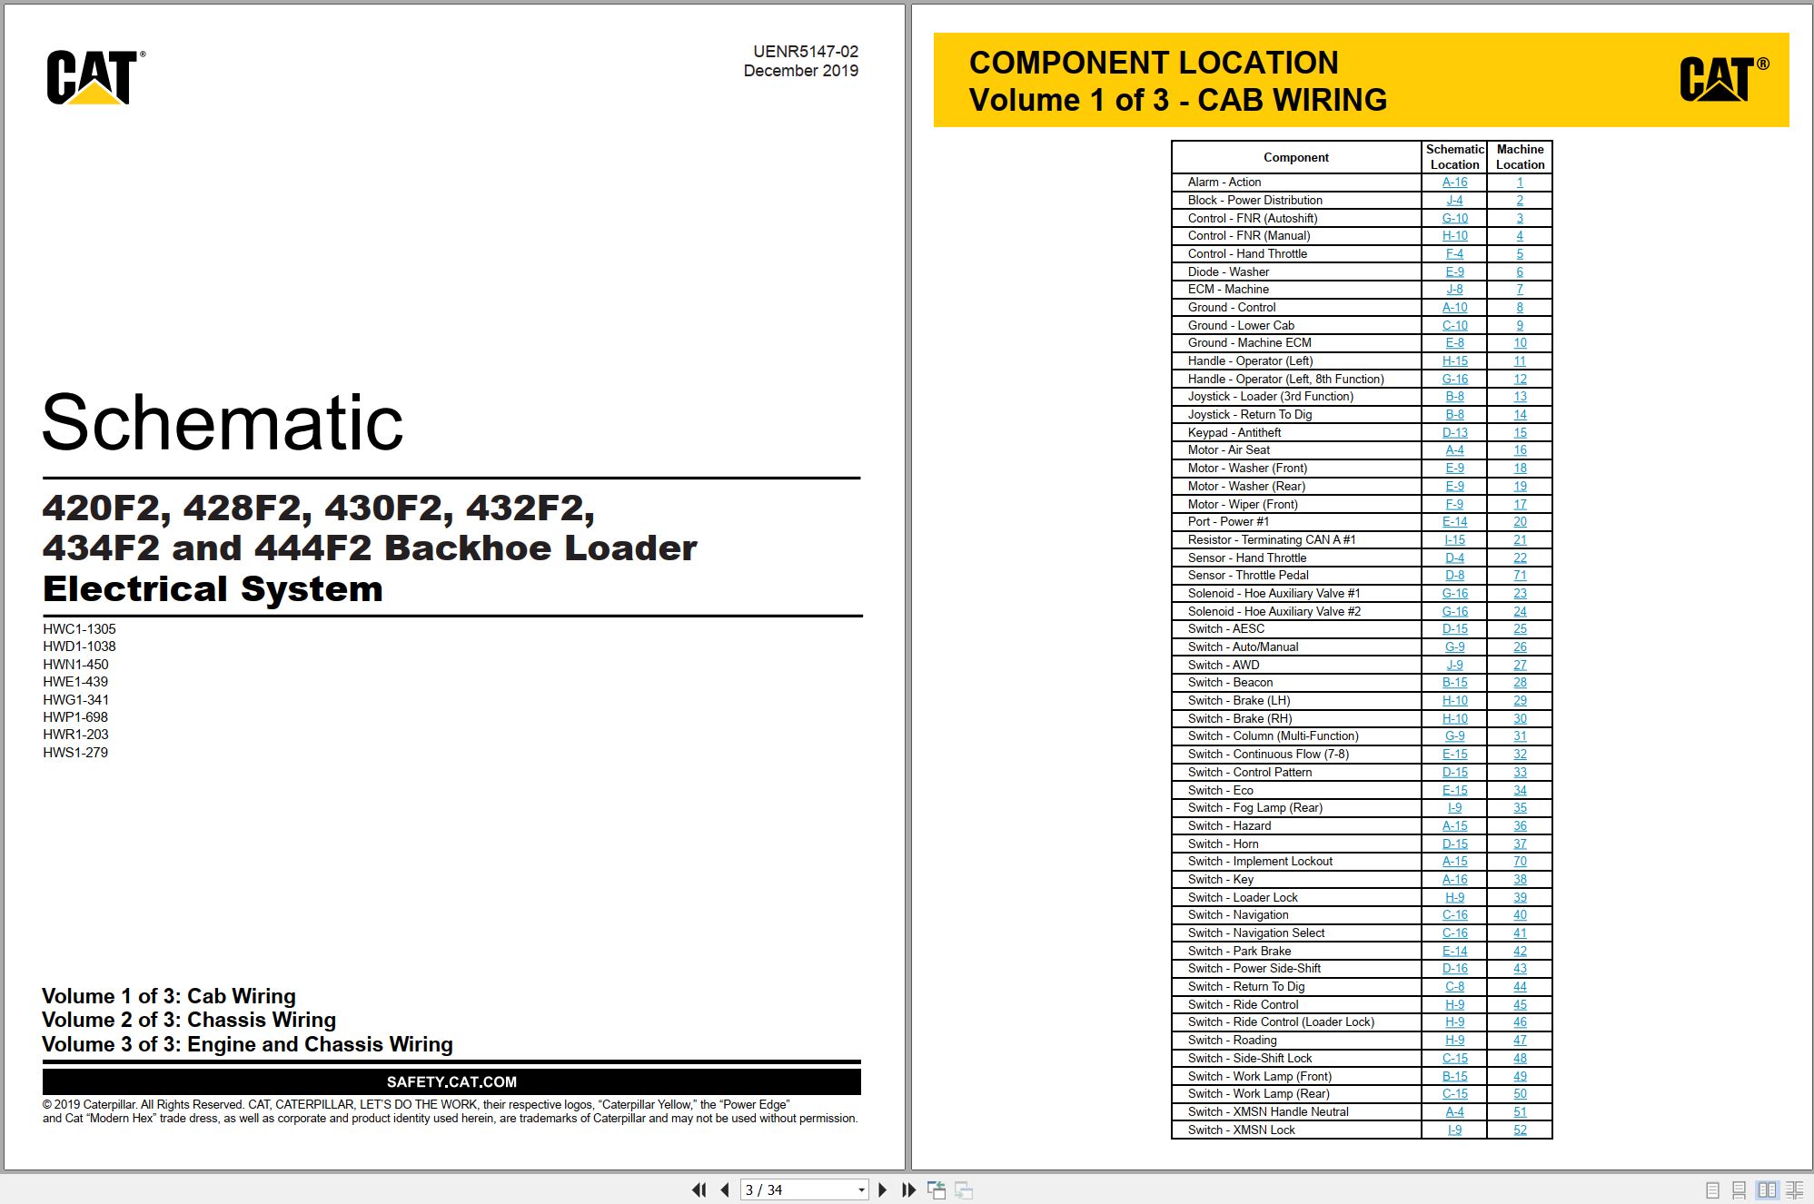Open machine location 6 for Diode - Washer
Screen dimensions: 1814x1204
(1520, 271)
